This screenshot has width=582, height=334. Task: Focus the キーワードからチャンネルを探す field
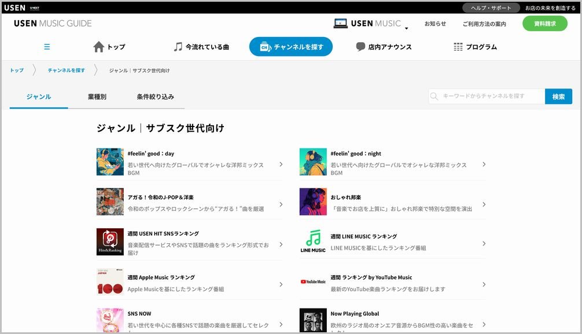point(487,97)
